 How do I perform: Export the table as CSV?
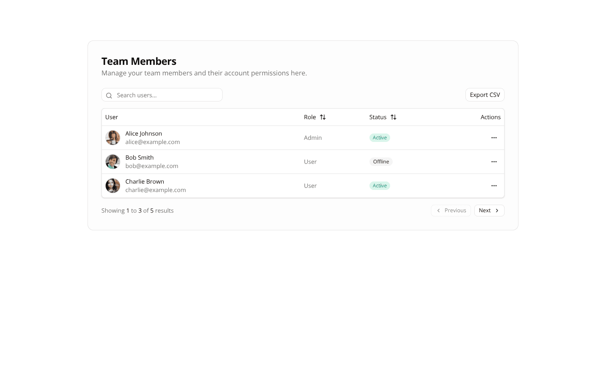click(x=485, y=95)
